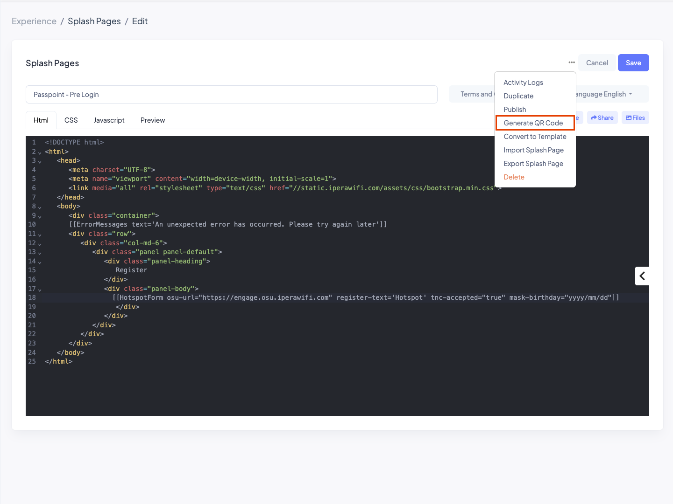Collapse the head tag fold on line 3
This screenshot has height=504, width=673.
(40, 161)
